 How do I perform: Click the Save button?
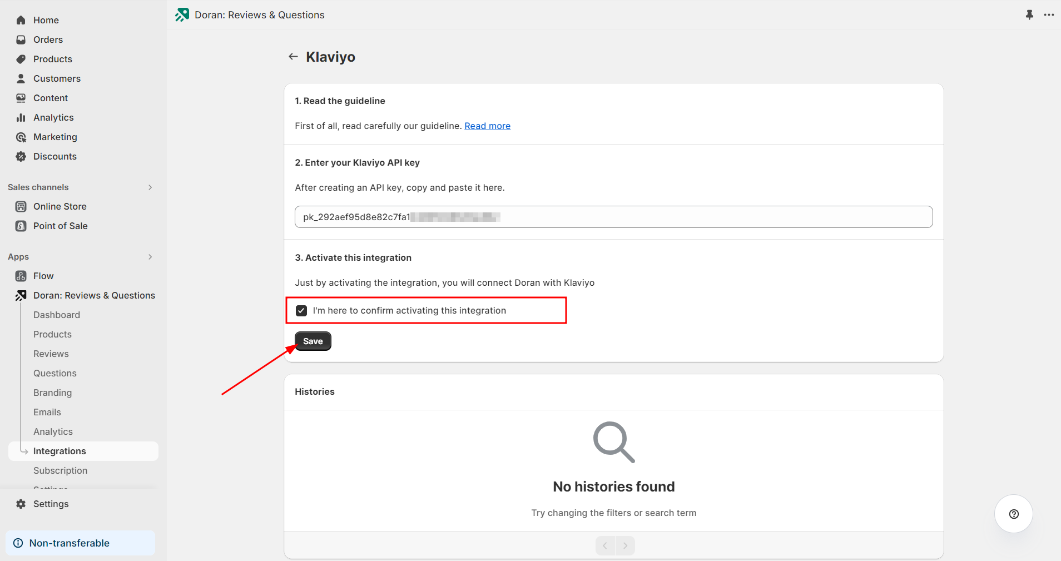313,341
